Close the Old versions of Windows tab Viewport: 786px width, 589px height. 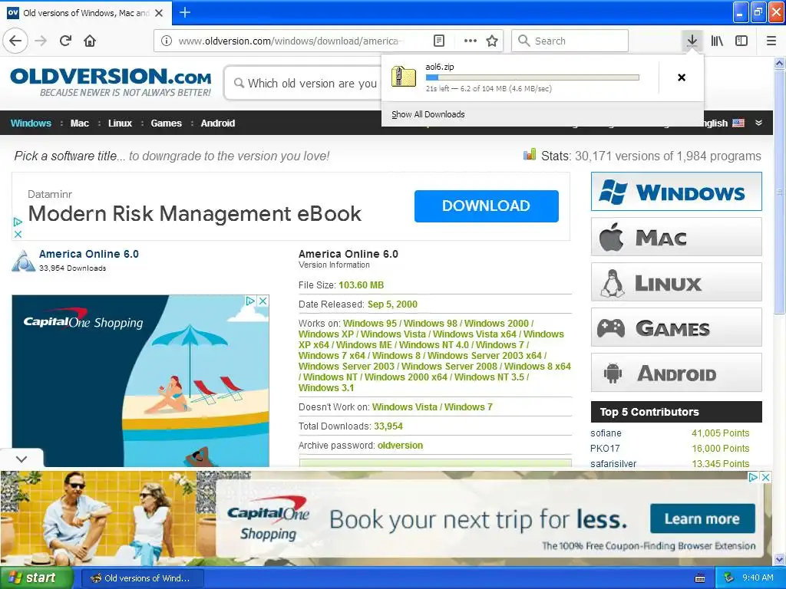click(159, 13)
